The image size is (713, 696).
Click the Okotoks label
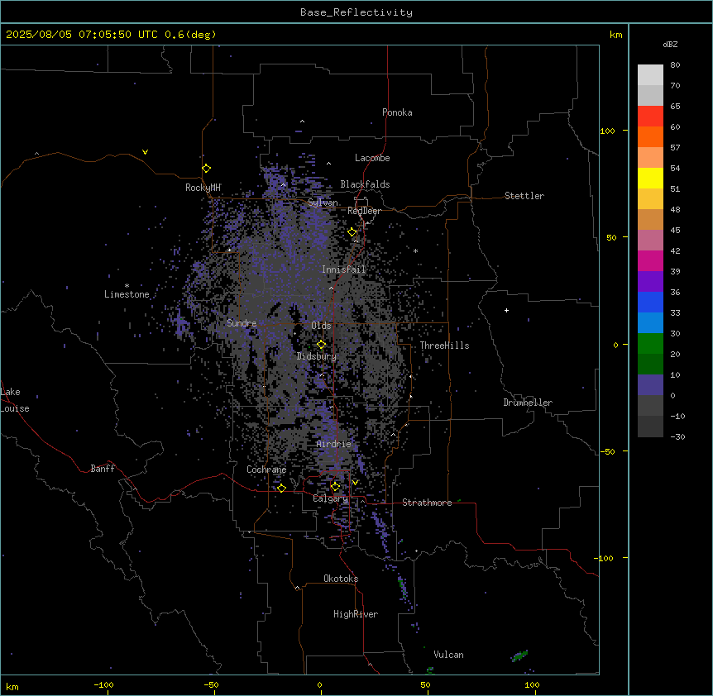pos(341,579)
